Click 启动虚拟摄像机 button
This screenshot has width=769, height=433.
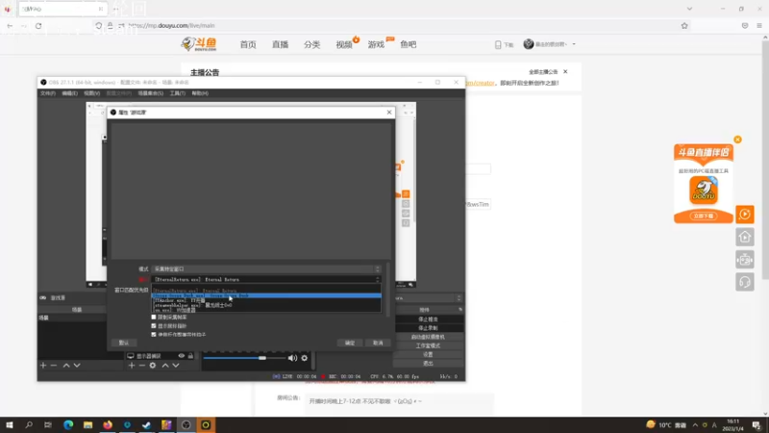[428, 337]
